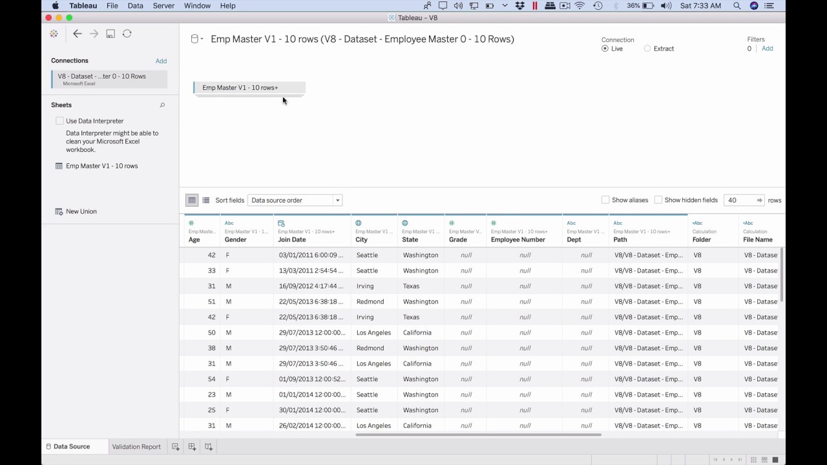Tick the Show hidden fields checkbox
The image size is (827, 465).
tap(658, 200)
